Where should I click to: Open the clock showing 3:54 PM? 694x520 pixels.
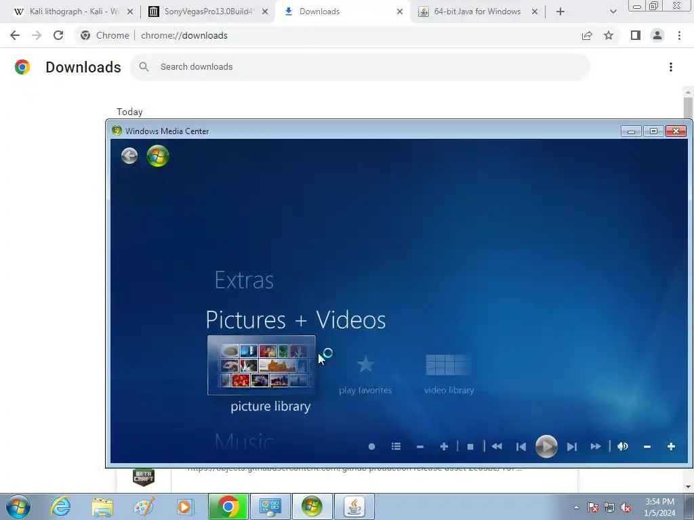[659, 507]
